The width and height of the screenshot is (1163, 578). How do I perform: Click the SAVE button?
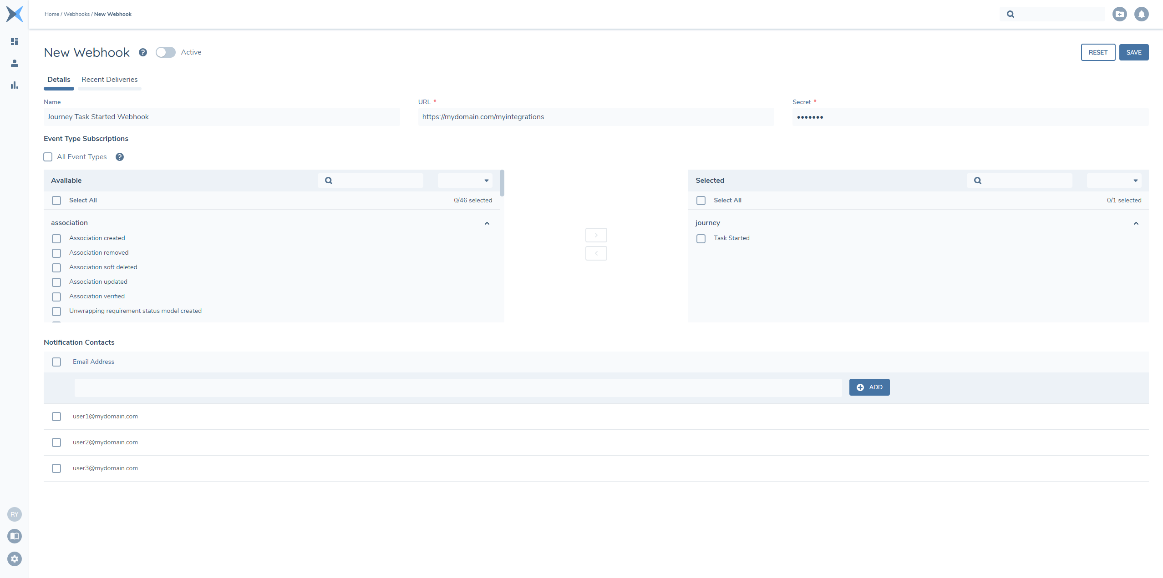pos(1134,52)
